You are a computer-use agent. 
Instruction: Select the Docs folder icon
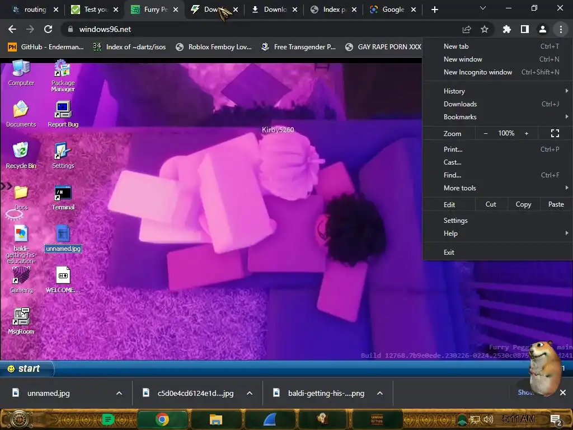[21, 198]
